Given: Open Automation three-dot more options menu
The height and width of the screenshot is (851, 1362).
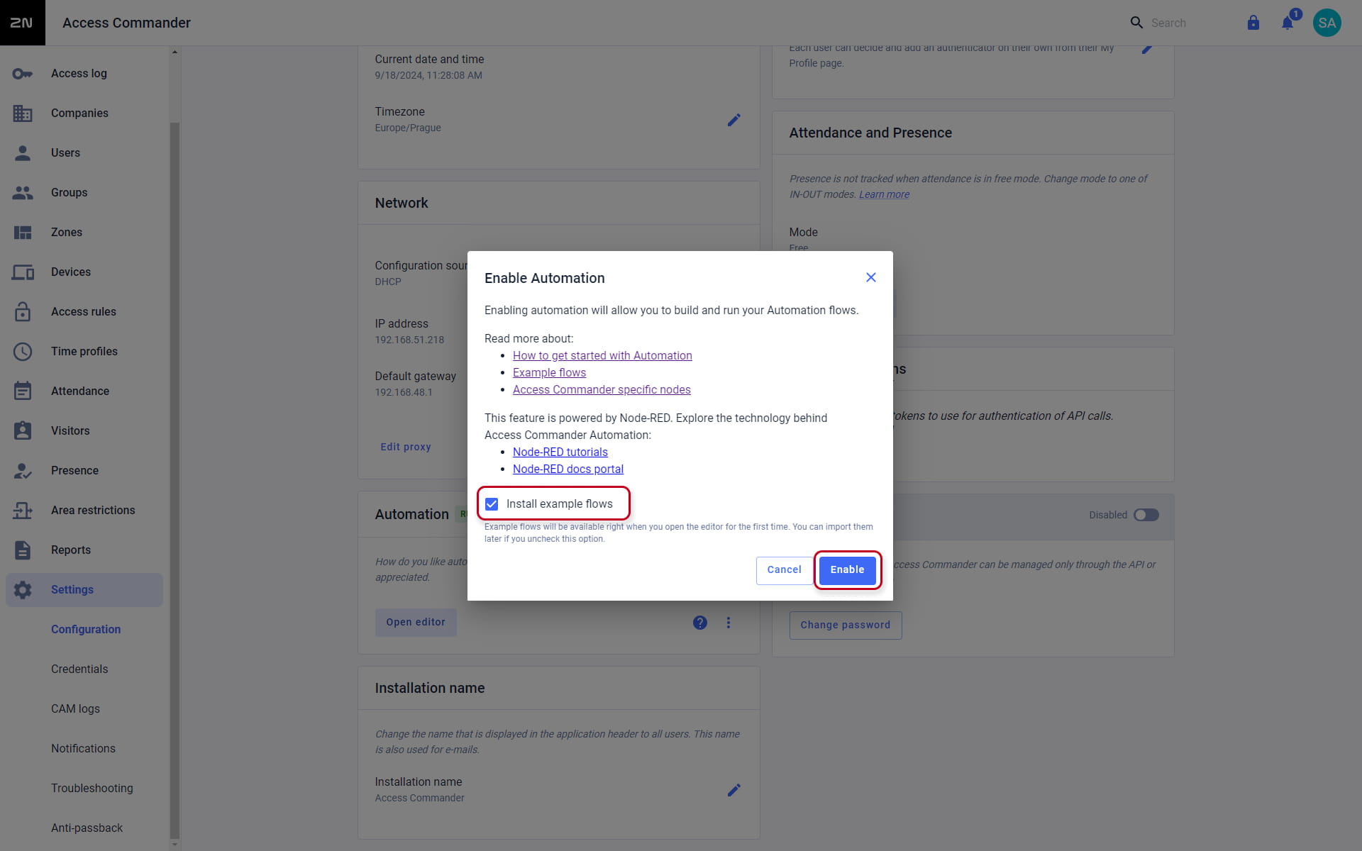Looking at the screenshot, I should [x=729, y=623].
